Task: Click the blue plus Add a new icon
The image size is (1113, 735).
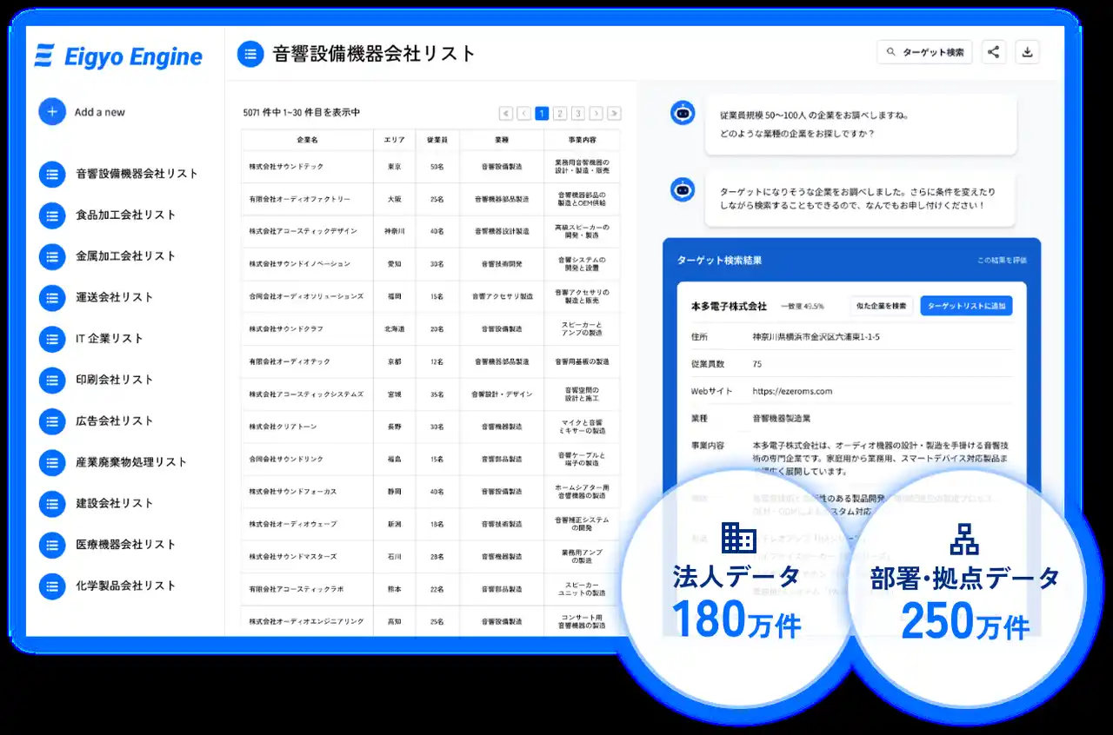Action: tap(52, 112)
